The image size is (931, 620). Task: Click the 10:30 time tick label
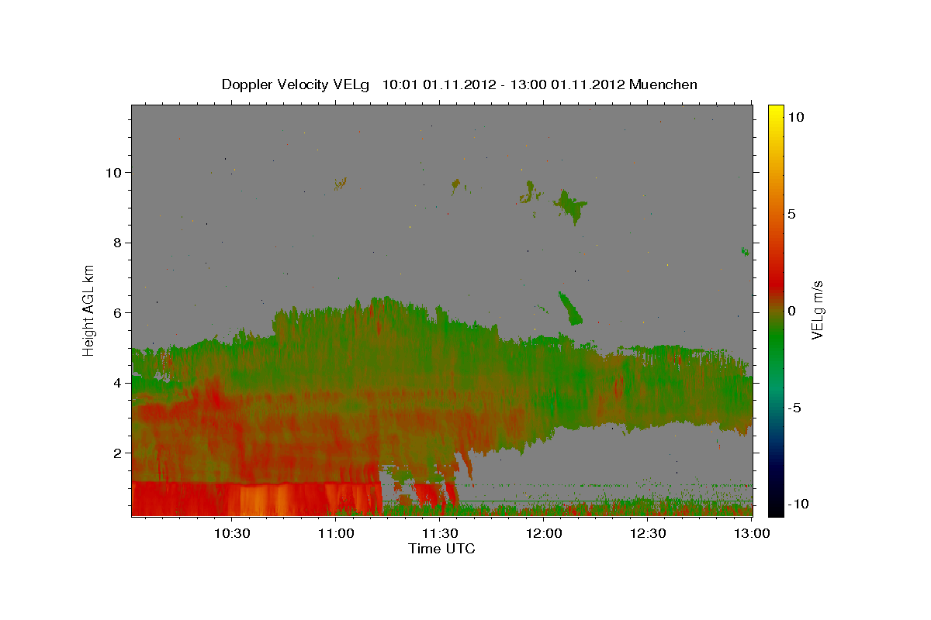pyautogui.click(x=232, y=533)
